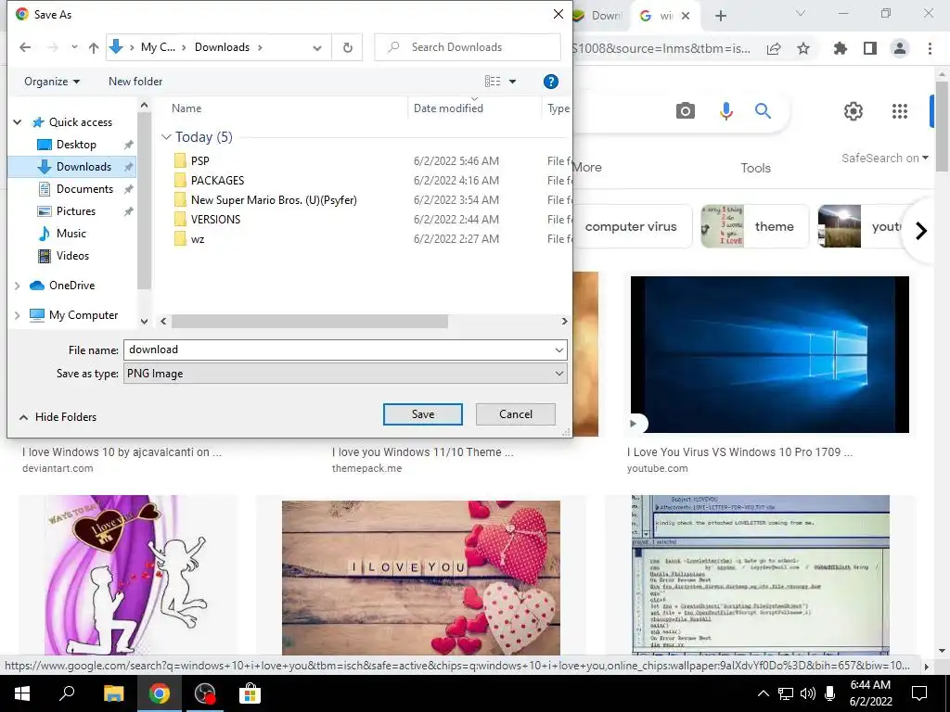Image resolution: width=950 pixels, height=712 pixels.
Task: Open Save As help icon
Action: click(550, 82)
